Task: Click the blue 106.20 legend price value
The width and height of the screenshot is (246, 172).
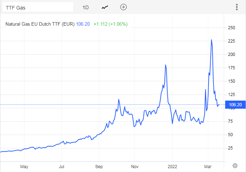Action: (x=83, y=24)
